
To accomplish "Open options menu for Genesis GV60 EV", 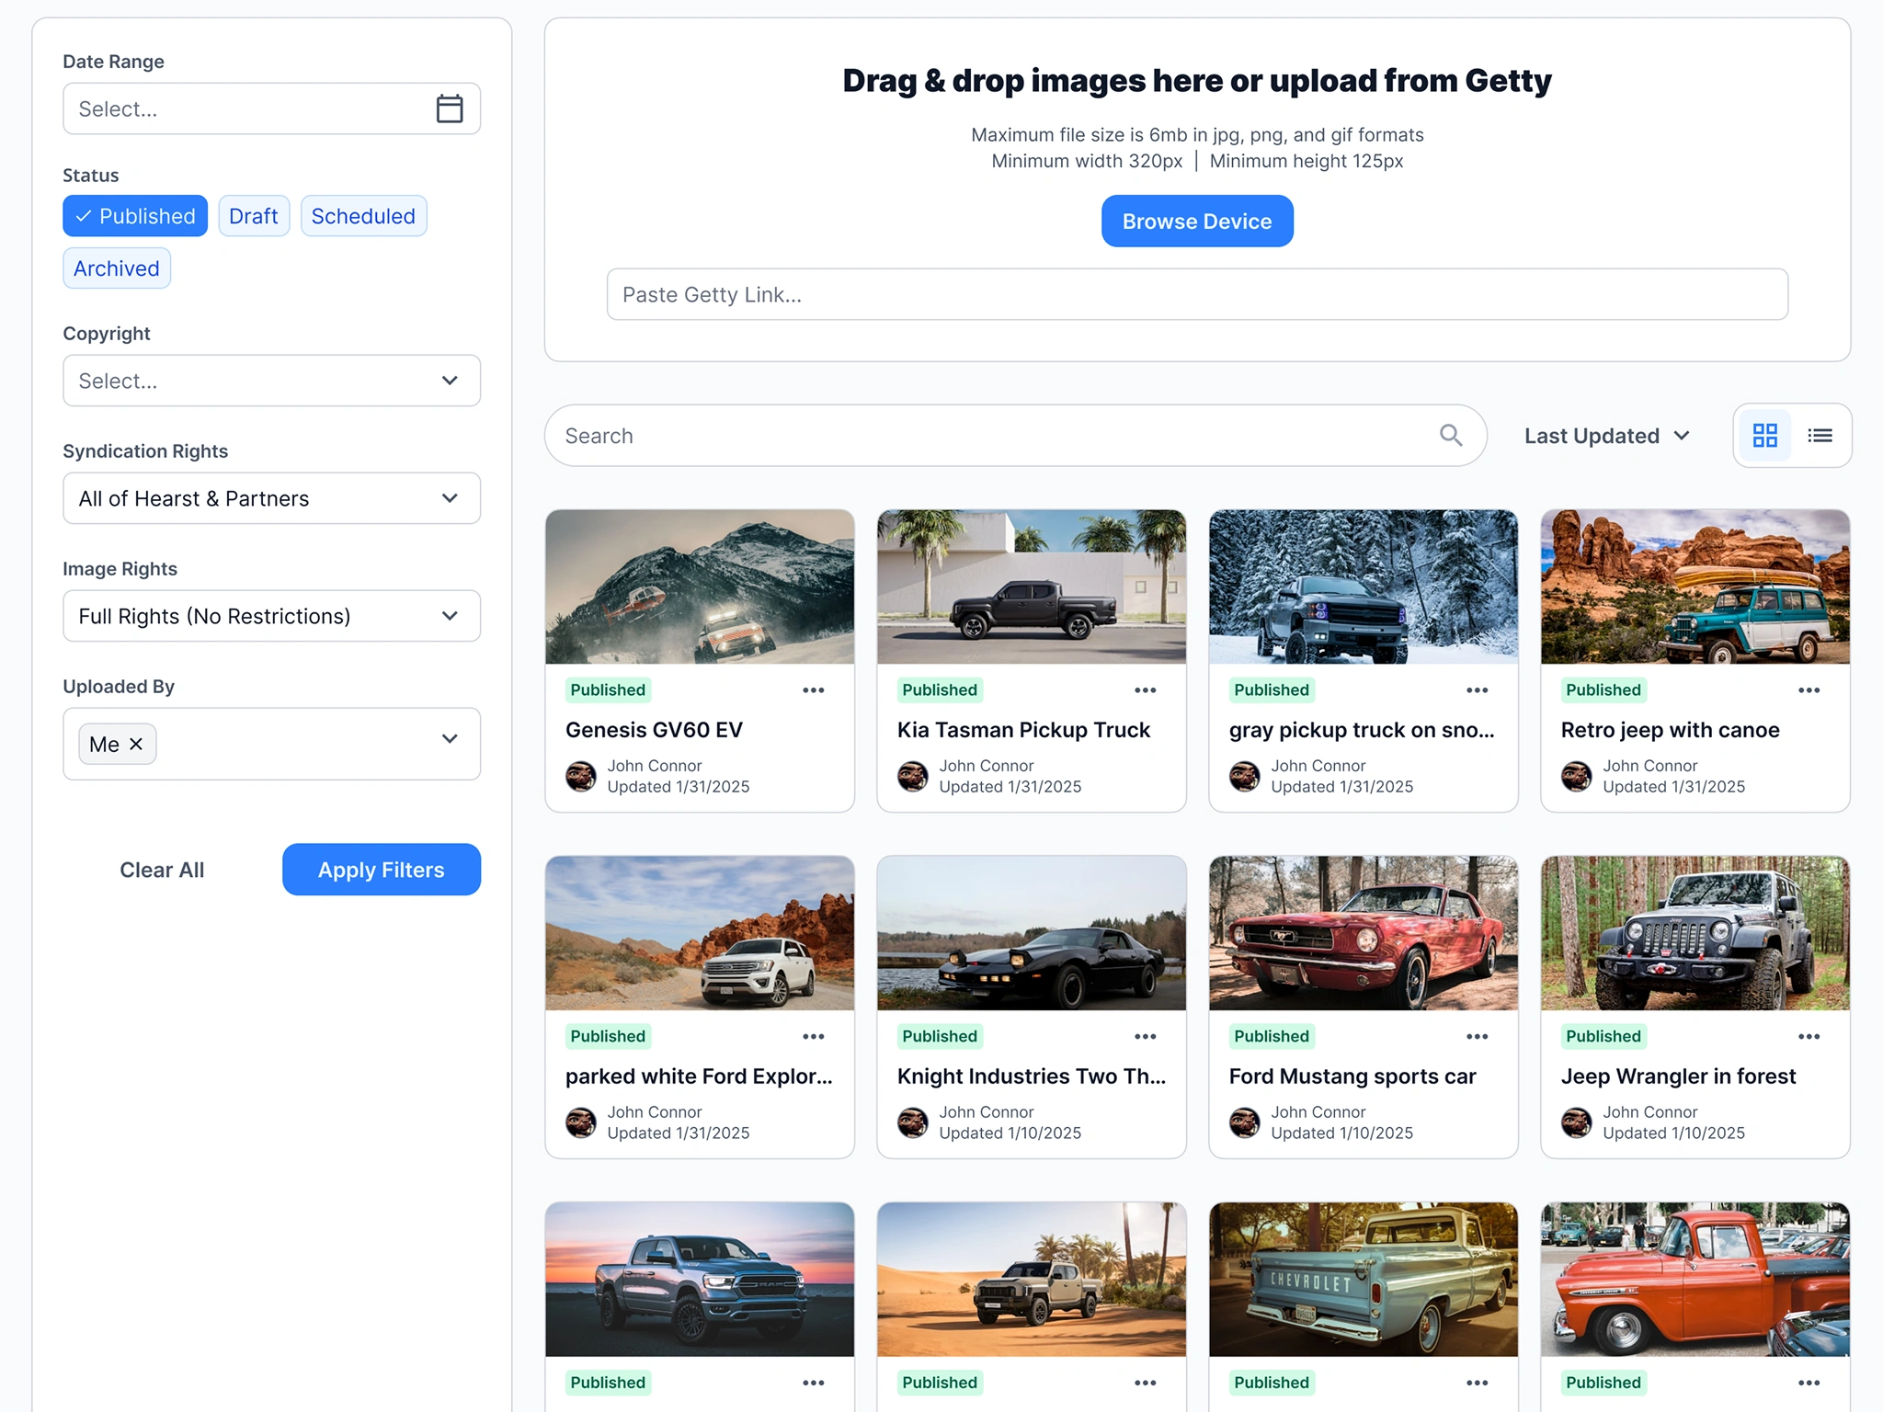I will coord(813,689).
